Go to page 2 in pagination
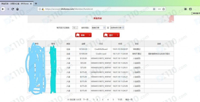Viewport: 200px width, 102px height. pyautogui.click(x=97, y=100)
